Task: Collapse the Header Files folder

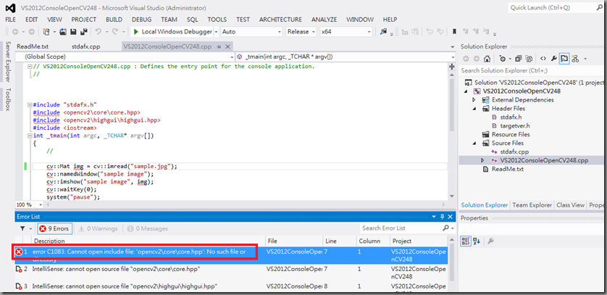Action: coord(474,109)
